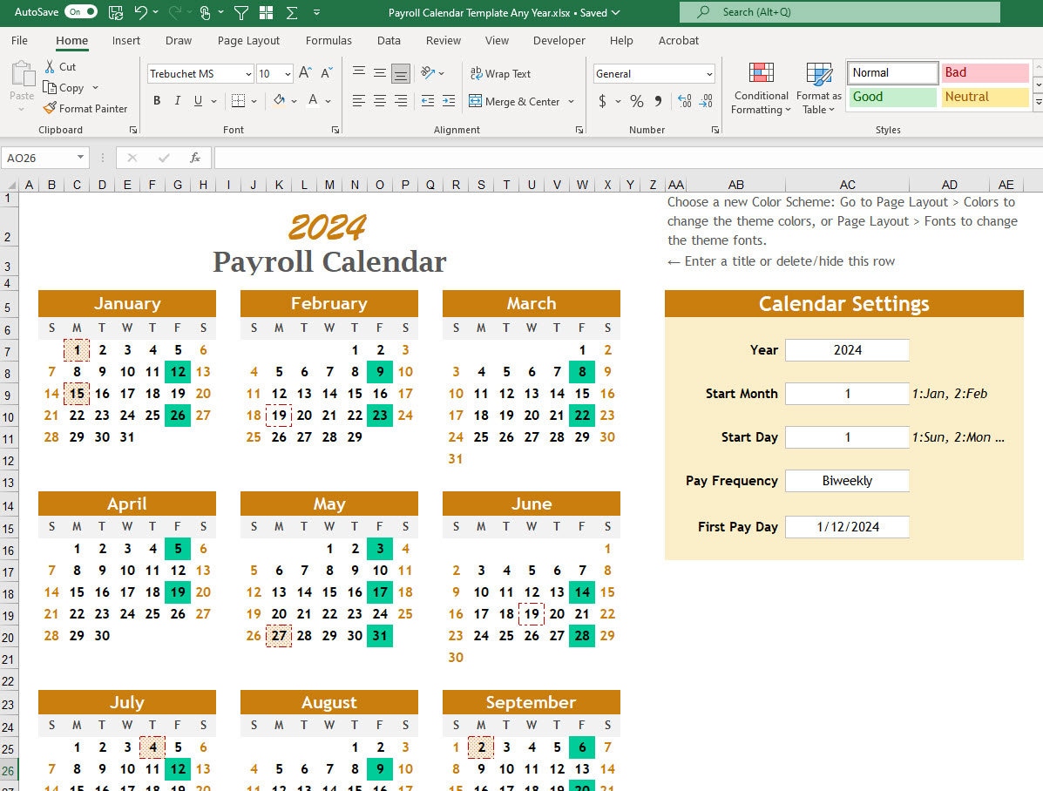Click the First Pay Day 1/12/2024 cell
Image resolution: width=1043 pixels, height=791 pixels.
(x=847, y=527)
